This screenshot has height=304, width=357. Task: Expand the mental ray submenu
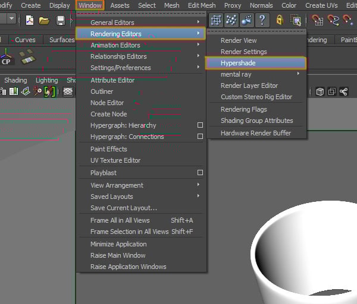(298, 74)
